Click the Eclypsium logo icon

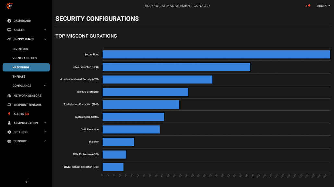tap(10, 6)
